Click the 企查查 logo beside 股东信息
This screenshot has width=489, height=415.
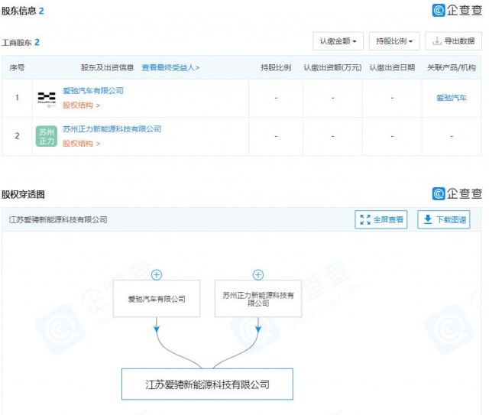(x=457, y=10)
